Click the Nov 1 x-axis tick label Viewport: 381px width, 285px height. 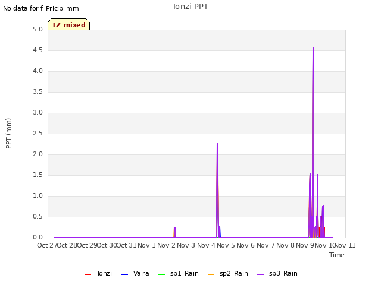pyautogui.click(x=146, y=245)
